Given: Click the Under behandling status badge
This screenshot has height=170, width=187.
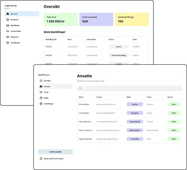Looking at the screenshot, I should point(119,55).
